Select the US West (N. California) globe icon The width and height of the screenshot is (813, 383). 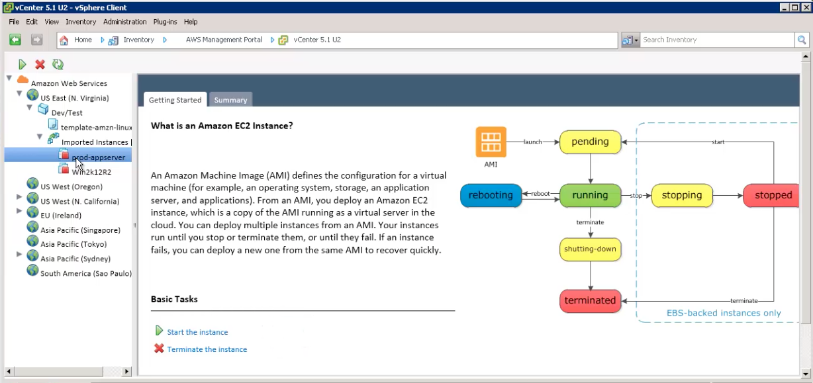[32, 198]
